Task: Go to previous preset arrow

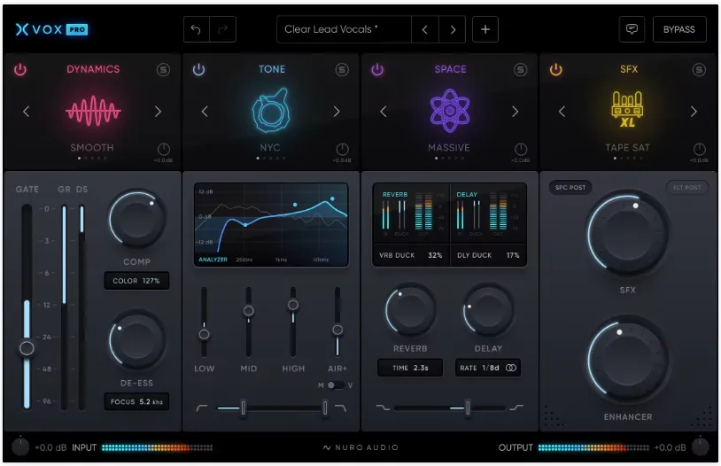Action: pyautogui.click(x=425, y=29)
